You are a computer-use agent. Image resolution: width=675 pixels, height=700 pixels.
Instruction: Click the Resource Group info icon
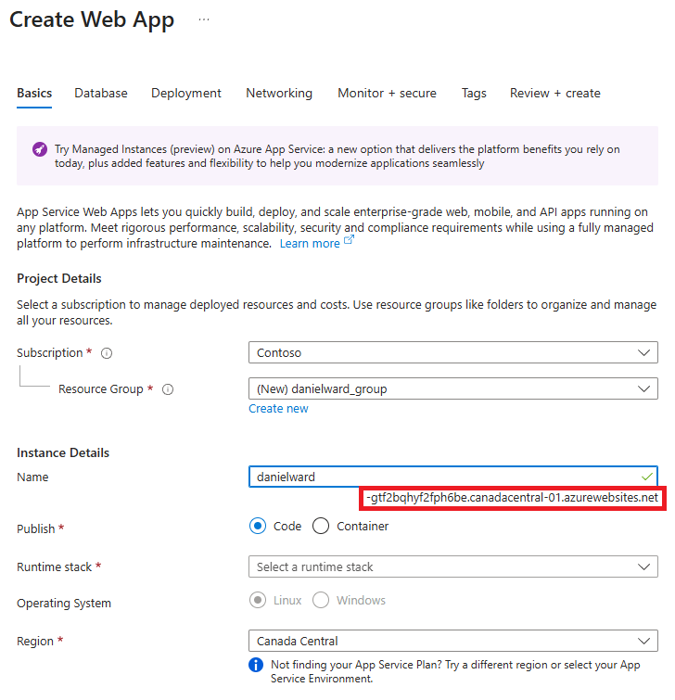click(168, 389)
